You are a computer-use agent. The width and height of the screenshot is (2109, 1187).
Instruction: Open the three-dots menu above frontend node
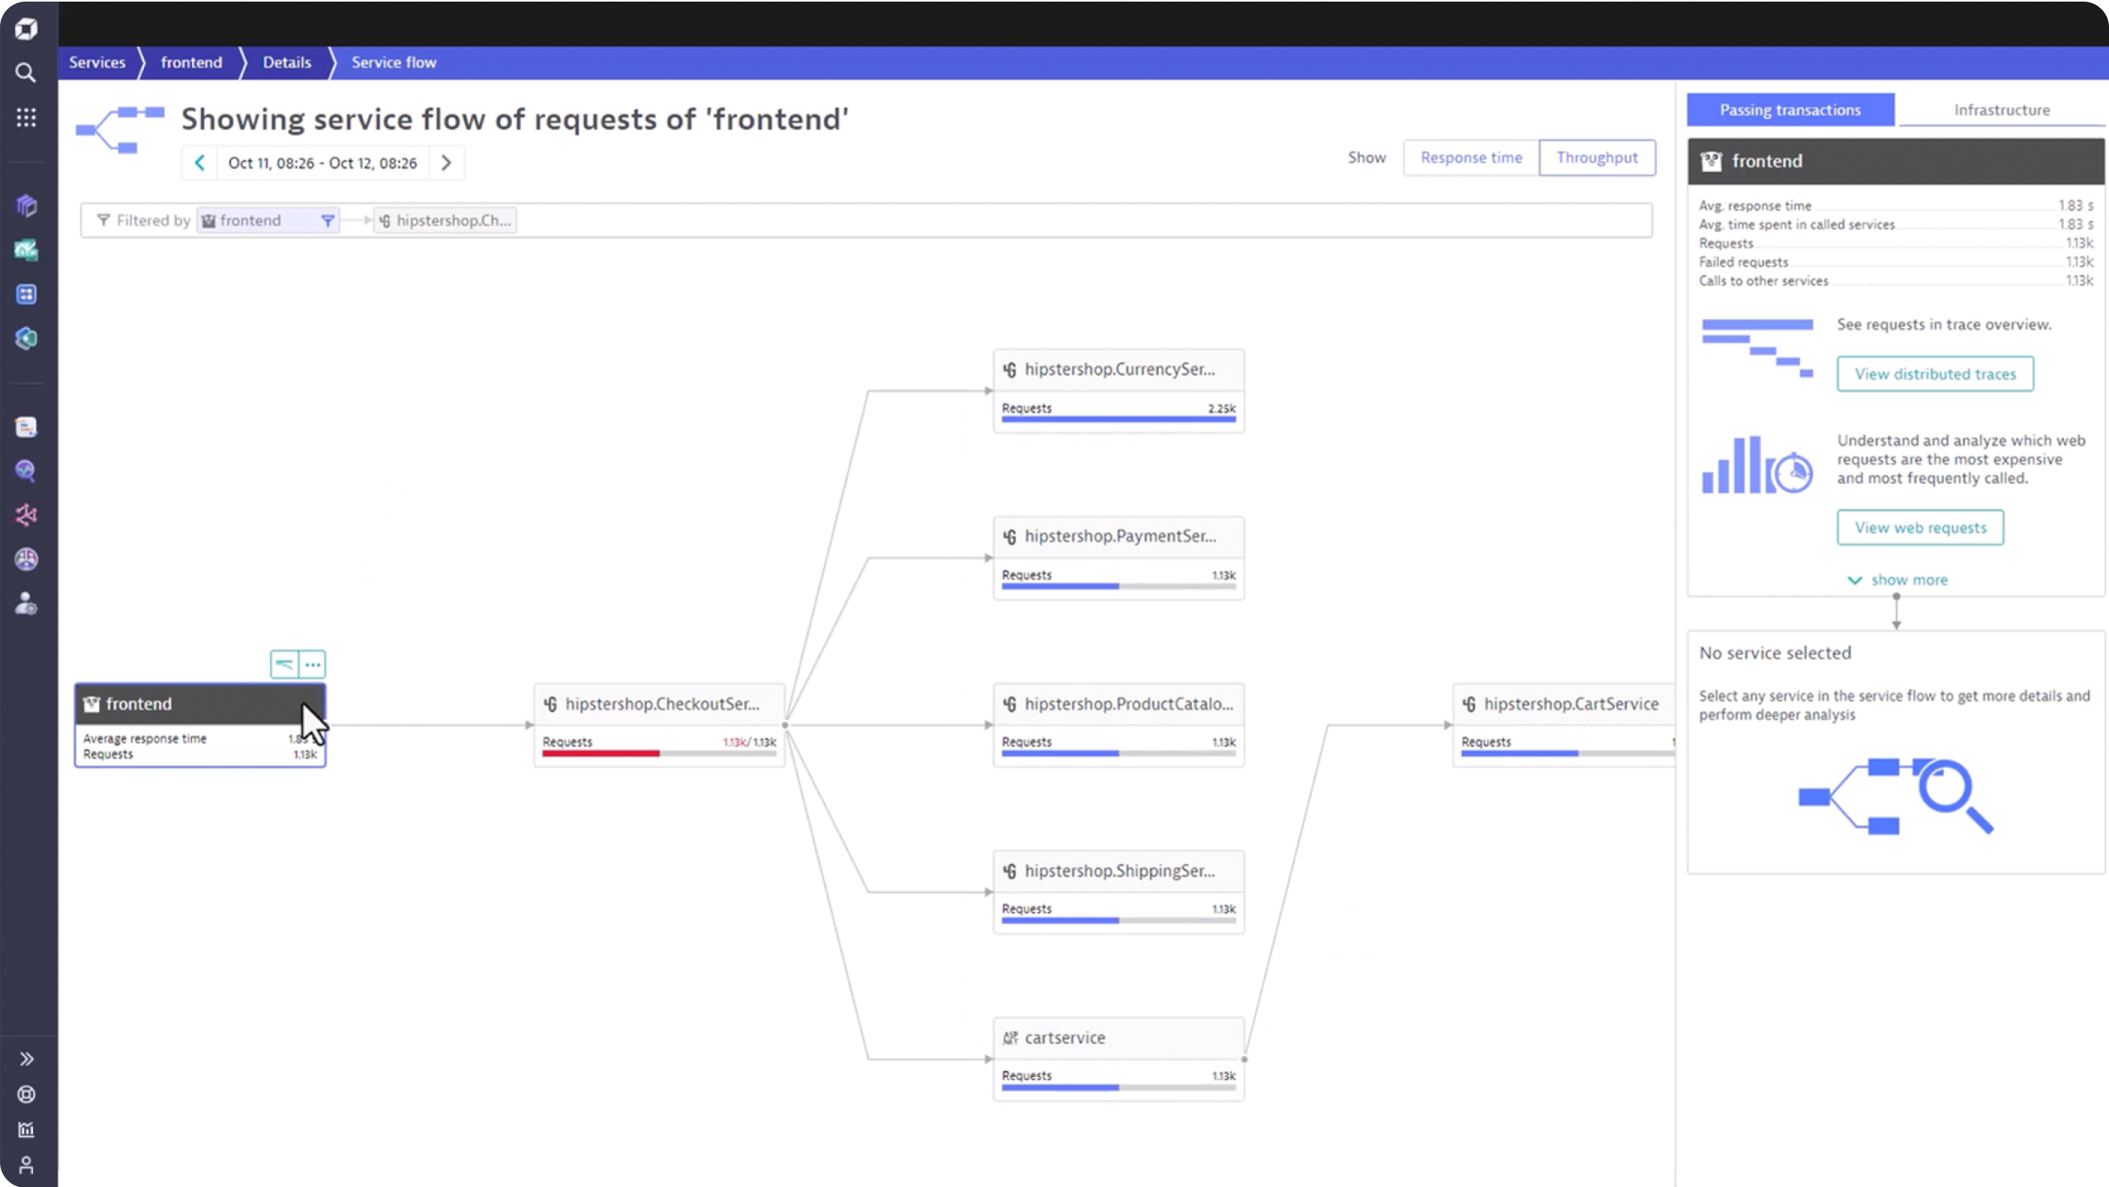click(313, 664)
